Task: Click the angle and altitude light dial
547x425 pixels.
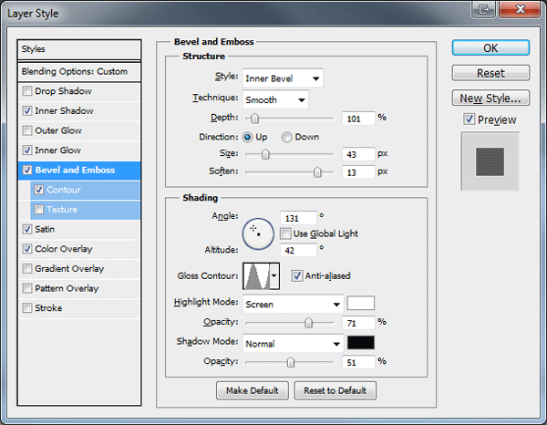Action: pyautogui.click(x=258, y=233)
